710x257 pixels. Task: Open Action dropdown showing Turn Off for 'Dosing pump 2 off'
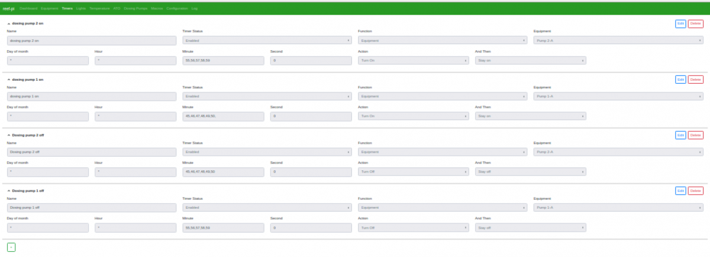[414, 172]
